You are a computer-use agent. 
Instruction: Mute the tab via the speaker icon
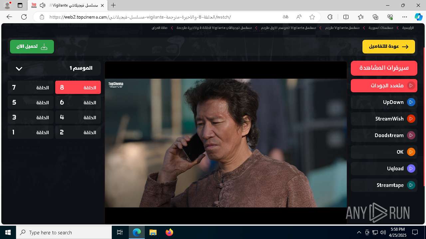click(43, 5)
